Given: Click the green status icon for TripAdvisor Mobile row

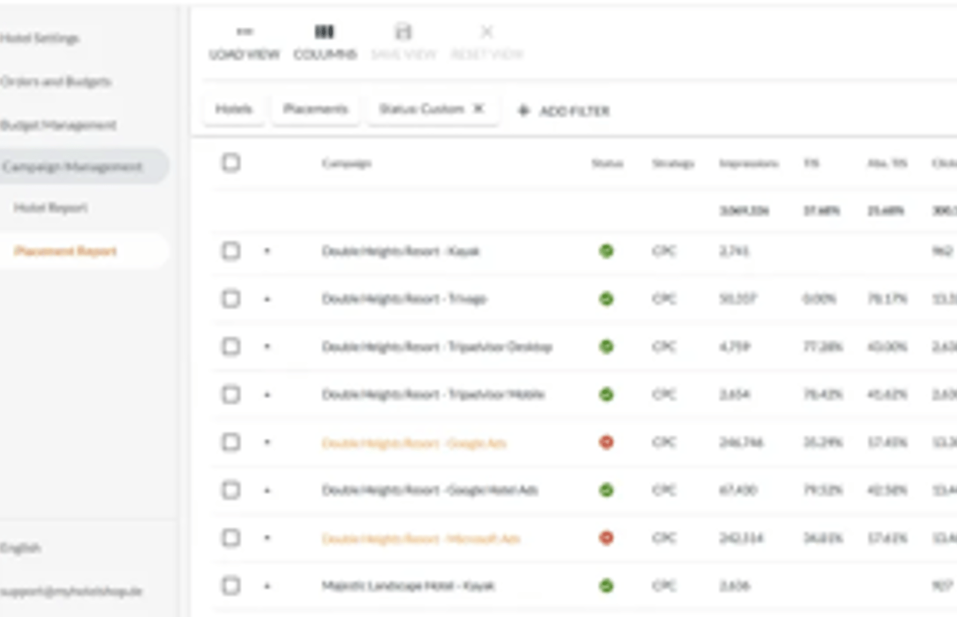Looking at the screenshot, I should pyautogui.click(x=606, y=395).
